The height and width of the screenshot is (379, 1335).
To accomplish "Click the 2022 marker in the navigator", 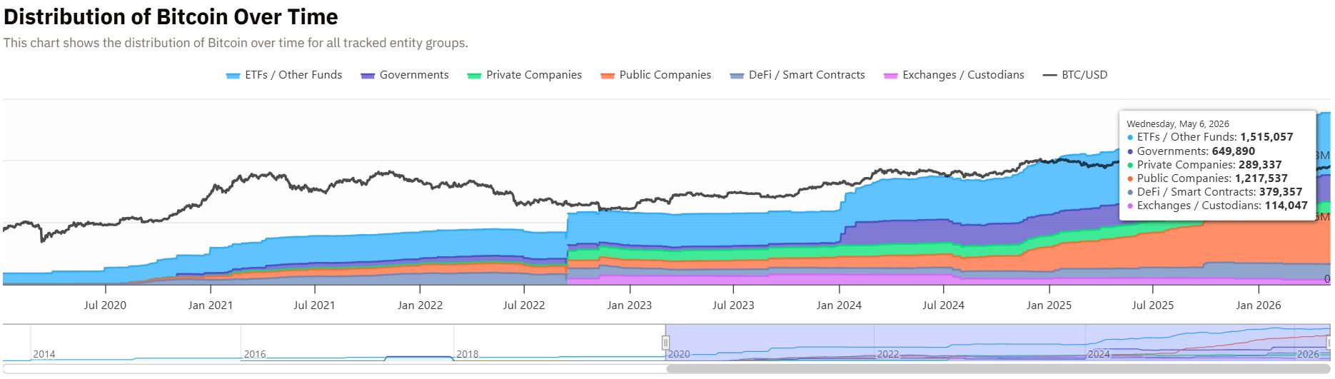I will tap(888, 354).
